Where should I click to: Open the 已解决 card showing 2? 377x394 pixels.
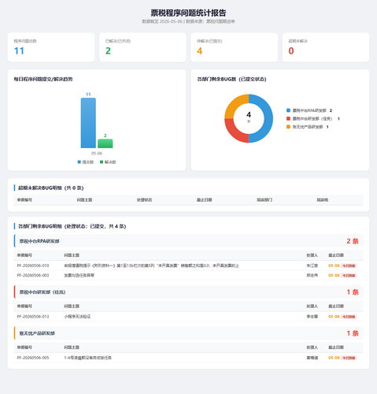(x=142, y=47)
